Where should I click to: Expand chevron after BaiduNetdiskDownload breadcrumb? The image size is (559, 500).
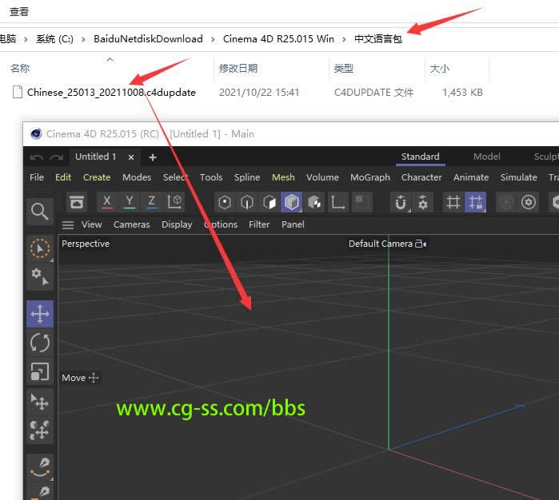pos(213,39)
